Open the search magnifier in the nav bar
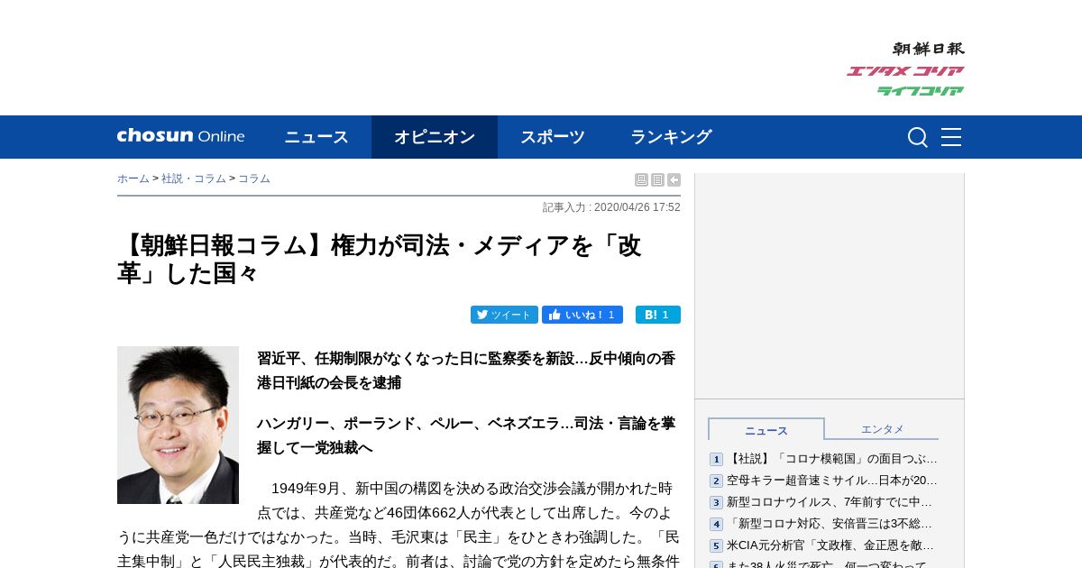 click(x=918, y=137)
